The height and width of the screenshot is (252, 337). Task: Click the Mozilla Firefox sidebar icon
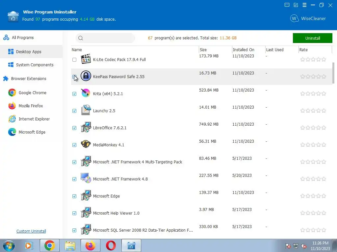click(x=12, y=106)
